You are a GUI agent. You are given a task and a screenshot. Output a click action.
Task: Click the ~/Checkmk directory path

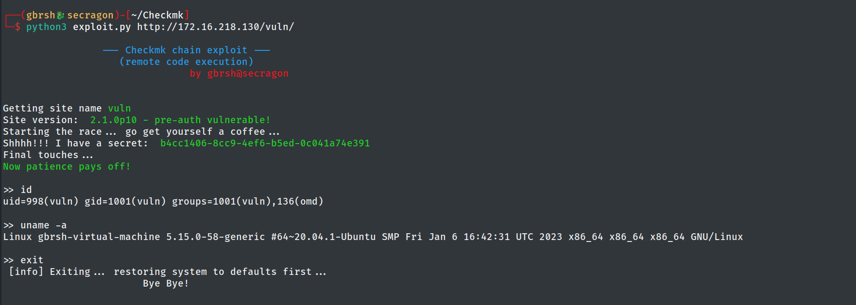(x=157, y=16)
